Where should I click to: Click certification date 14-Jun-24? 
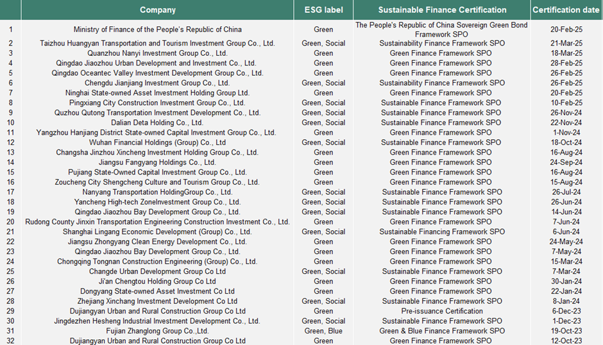[x=566, y=212]
